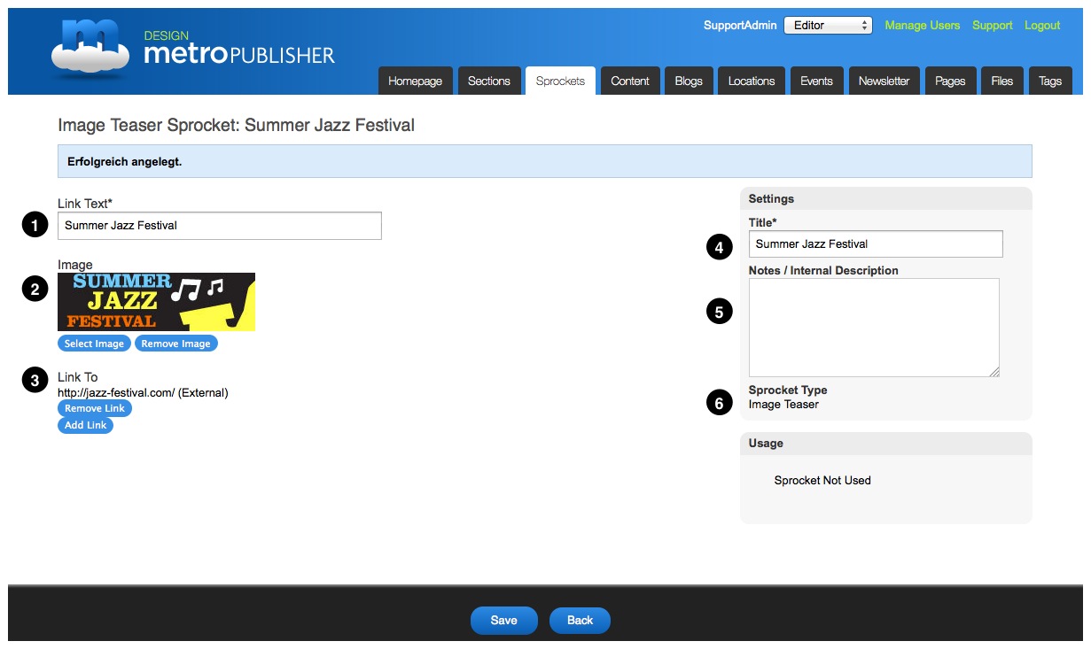This screenshot has width=1091, height=649.
Task: Log out using the Logout link
Action: [1042, 26]
